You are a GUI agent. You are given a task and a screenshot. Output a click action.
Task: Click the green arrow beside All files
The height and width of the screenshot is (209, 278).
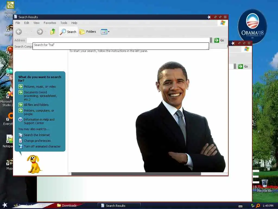click(21, 105)
